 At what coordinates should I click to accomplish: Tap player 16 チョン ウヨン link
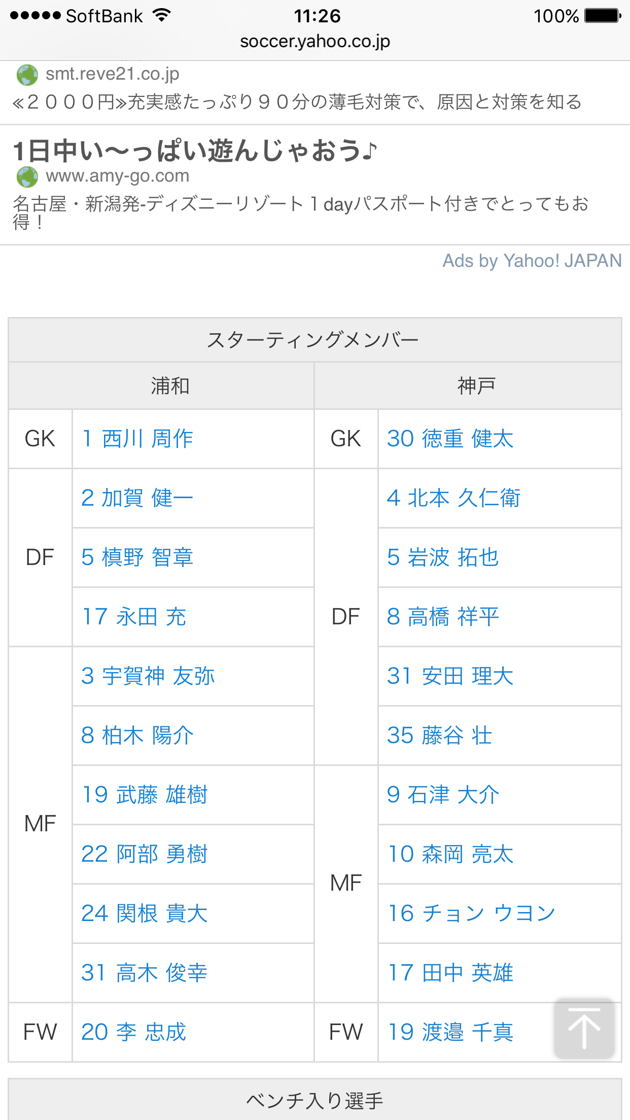(471, 914)
